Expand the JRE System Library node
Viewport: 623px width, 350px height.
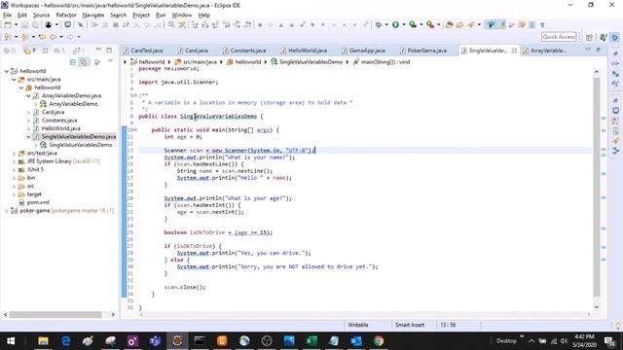coord(14,161)
